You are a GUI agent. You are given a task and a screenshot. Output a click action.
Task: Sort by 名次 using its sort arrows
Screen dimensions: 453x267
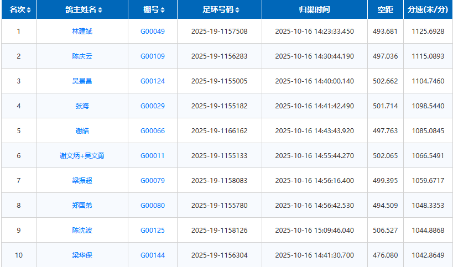point(29,11)
